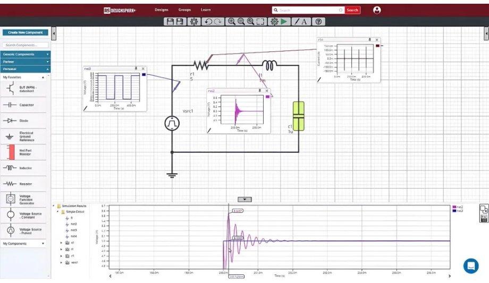Click the Create New Component button

26,32
